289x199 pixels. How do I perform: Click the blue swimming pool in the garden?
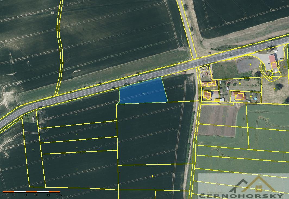pyautogui.click(x=255, y=99)
